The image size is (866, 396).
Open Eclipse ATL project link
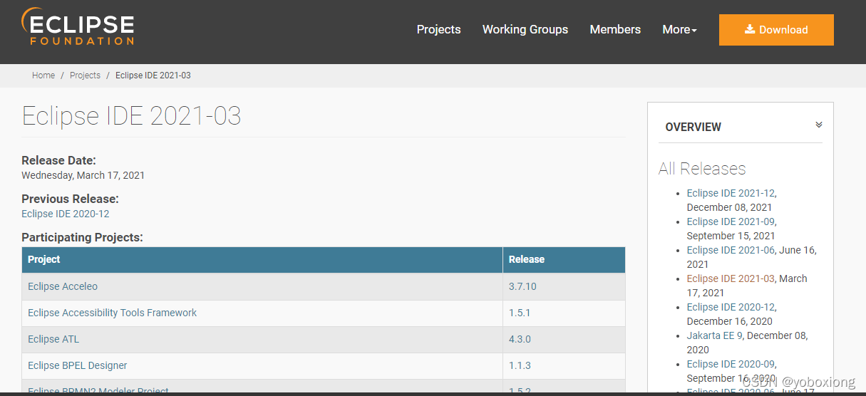53,339
